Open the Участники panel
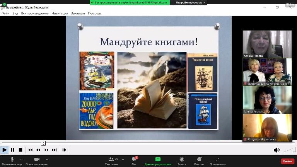Image resolution: width=297 pixels, height=167 pixels. [111, 161]
